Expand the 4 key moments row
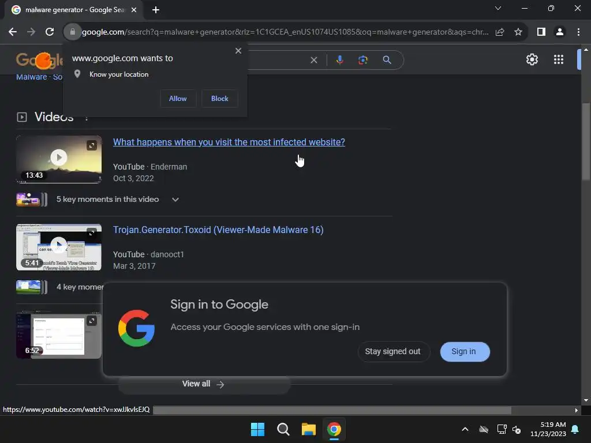The height and width of the screenshot is (443, 591). [60, 287]
